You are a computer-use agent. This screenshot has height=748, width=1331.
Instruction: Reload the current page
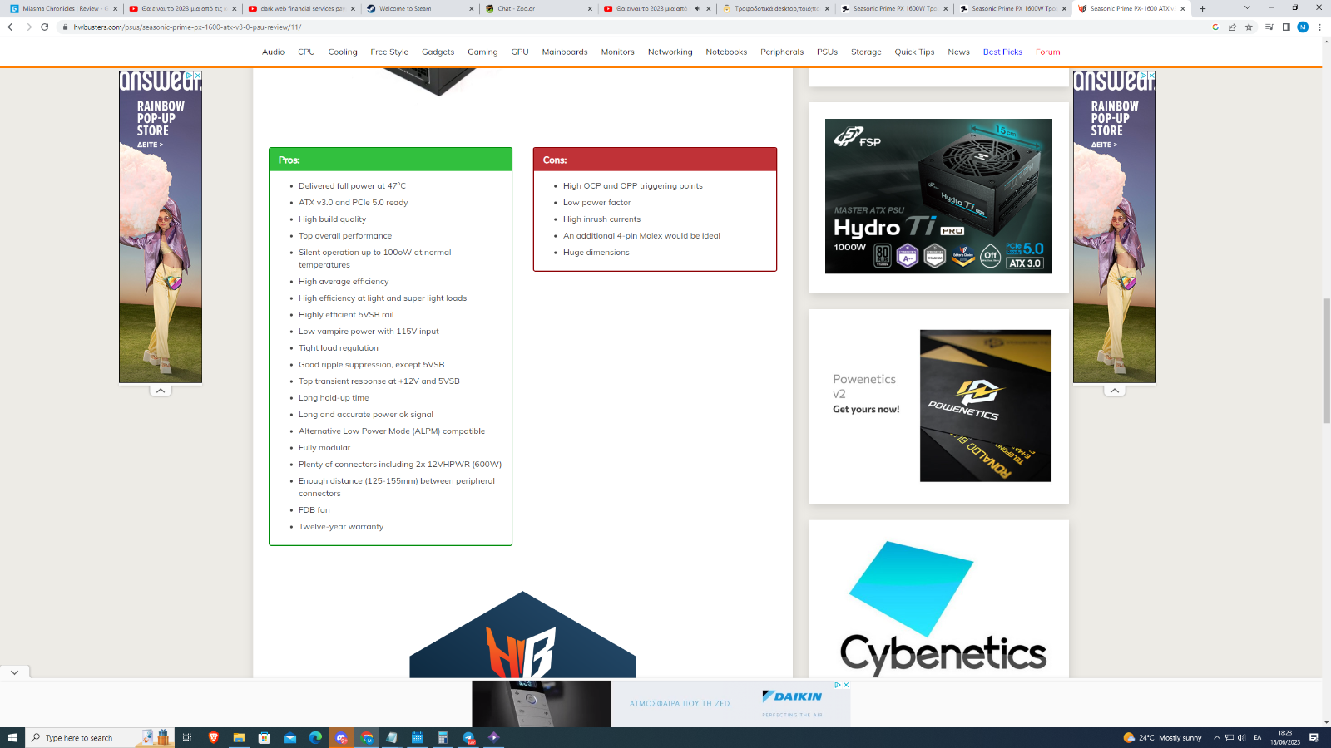(45, 27)
